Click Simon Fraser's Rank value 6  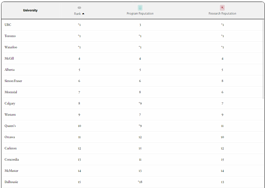(x=79, y=81)
